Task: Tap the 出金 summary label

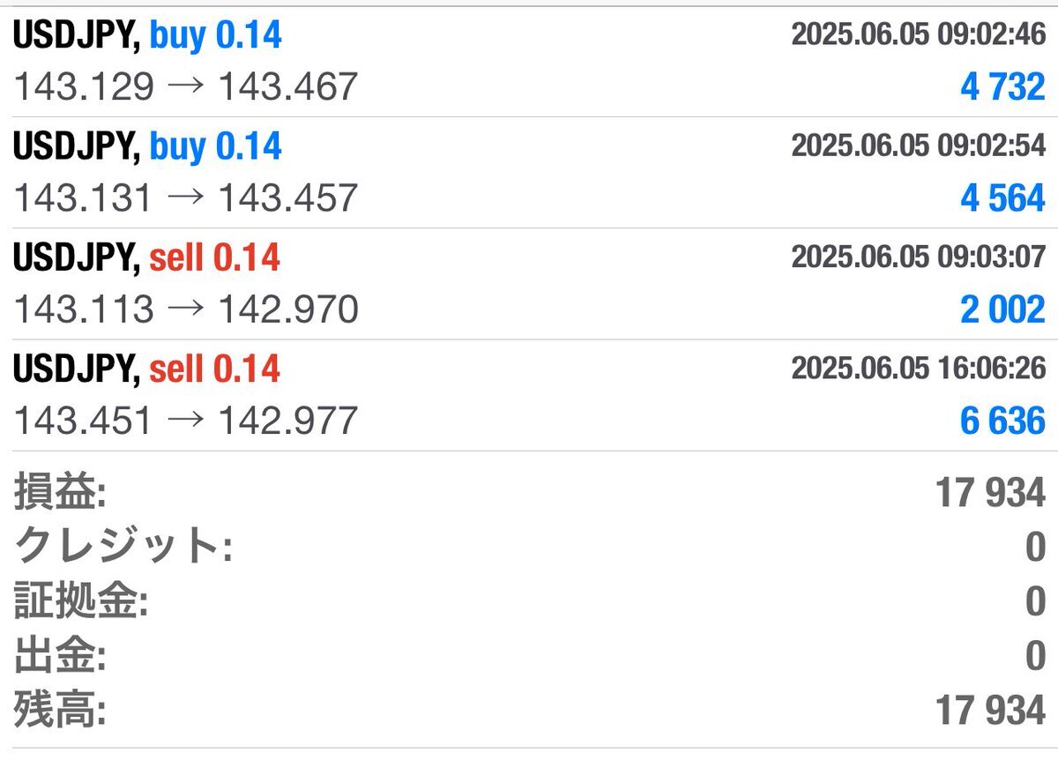Action: [60, 656]
